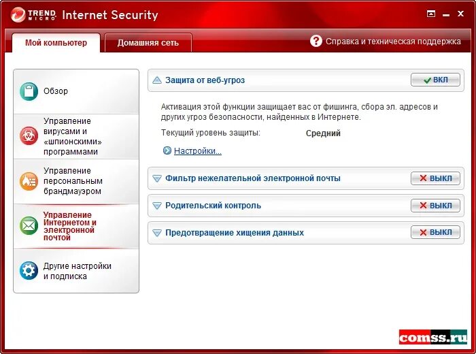
Task: Collapse the Защита от веб-угроз section triangle
Action: (x=157, y=80)
